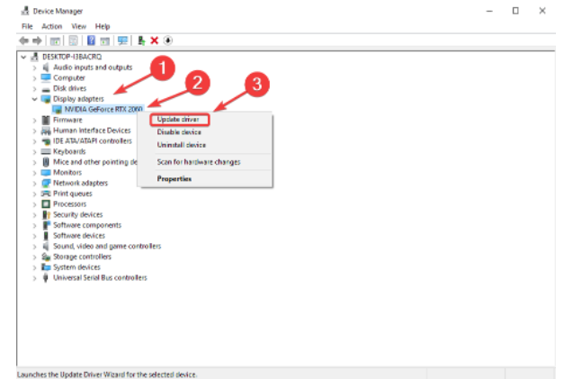Click the round down-arrow toolbar icon

167,41
